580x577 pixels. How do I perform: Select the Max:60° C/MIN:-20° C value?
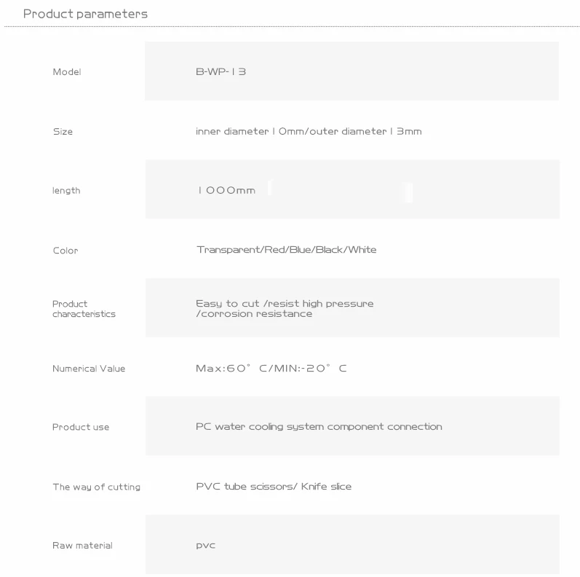coord(271,368)
